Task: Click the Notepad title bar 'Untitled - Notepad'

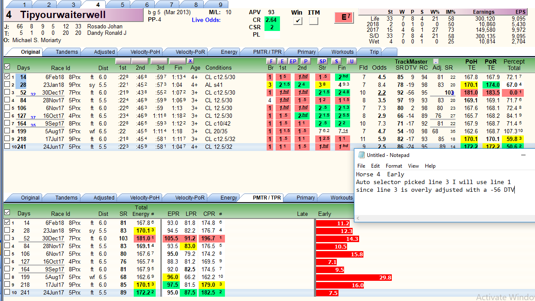Action: 388,155
